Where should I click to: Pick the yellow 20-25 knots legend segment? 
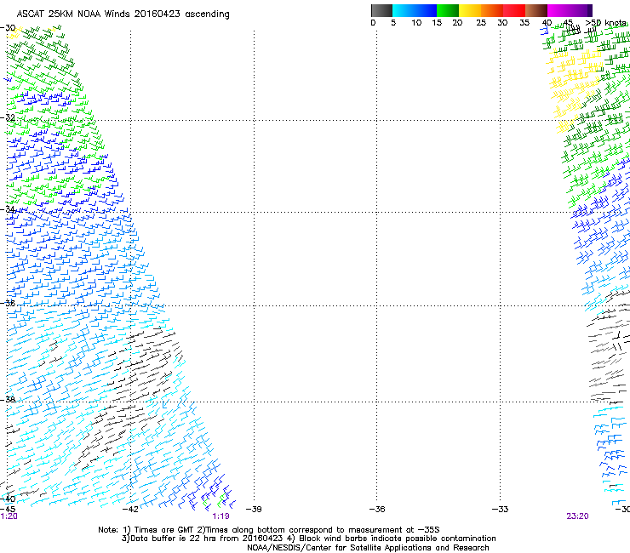[x=470, y=10]
